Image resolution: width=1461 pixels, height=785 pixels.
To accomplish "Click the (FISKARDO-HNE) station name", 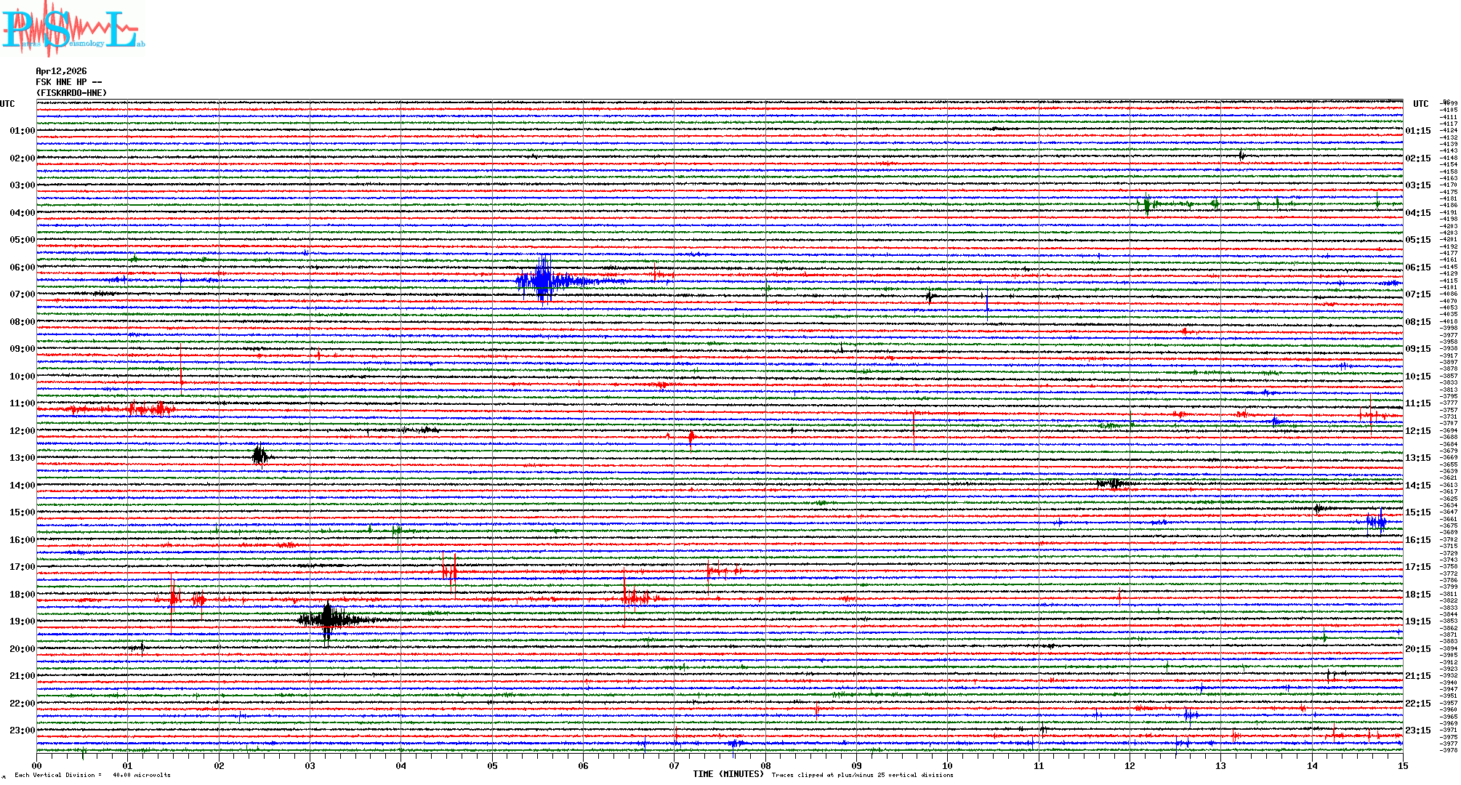I will [71, 93].
